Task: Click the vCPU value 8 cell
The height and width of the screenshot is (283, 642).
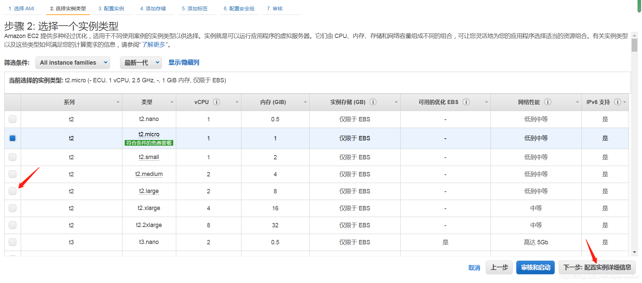Action: pyautogui.click(x=208, y=225)
